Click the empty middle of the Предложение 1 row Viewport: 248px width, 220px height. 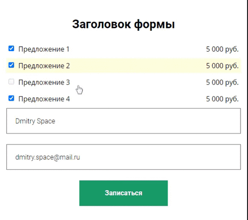[137, 49]
